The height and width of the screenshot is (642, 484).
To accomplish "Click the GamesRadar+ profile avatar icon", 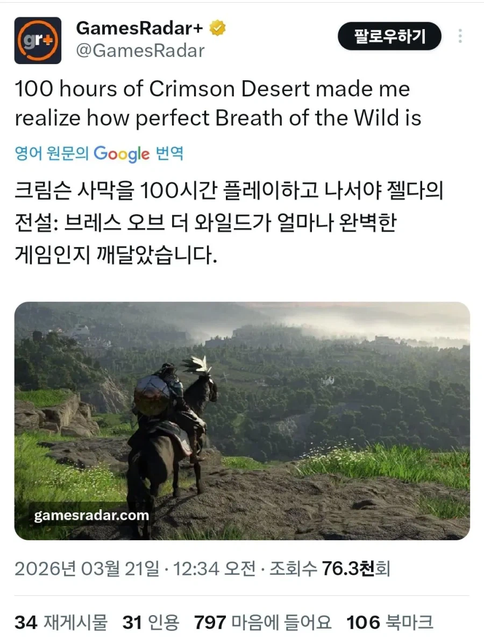I will point(38,39).
